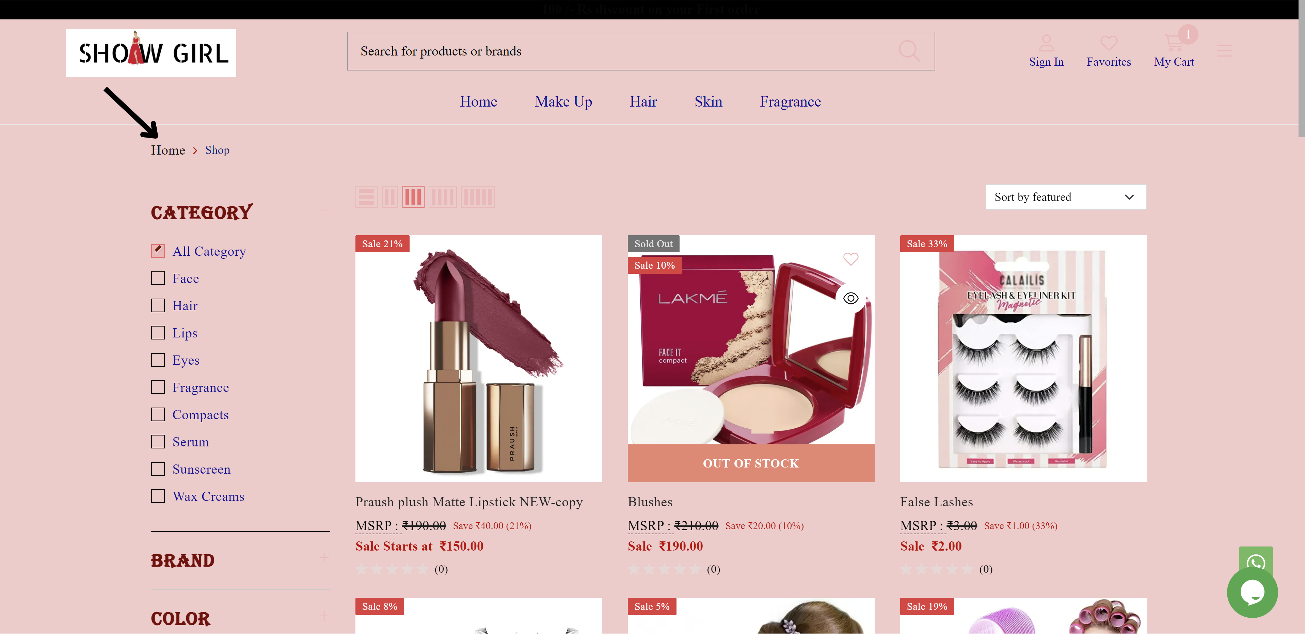
Task: Click the Home breadcrumb link
Action: click(x=168, y=150)
